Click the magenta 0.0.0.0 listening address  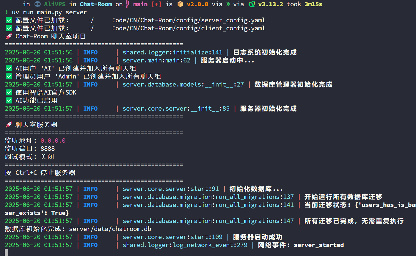click(x=53, y=141)
